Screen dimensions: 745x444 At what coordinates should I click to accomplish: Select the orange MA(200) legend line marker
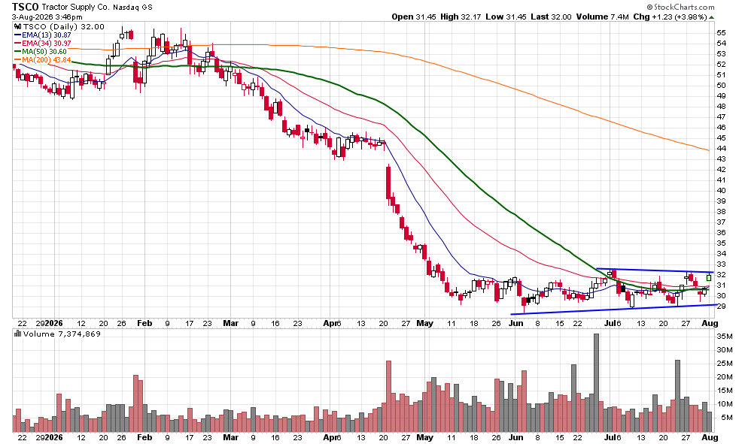(18, 60)
